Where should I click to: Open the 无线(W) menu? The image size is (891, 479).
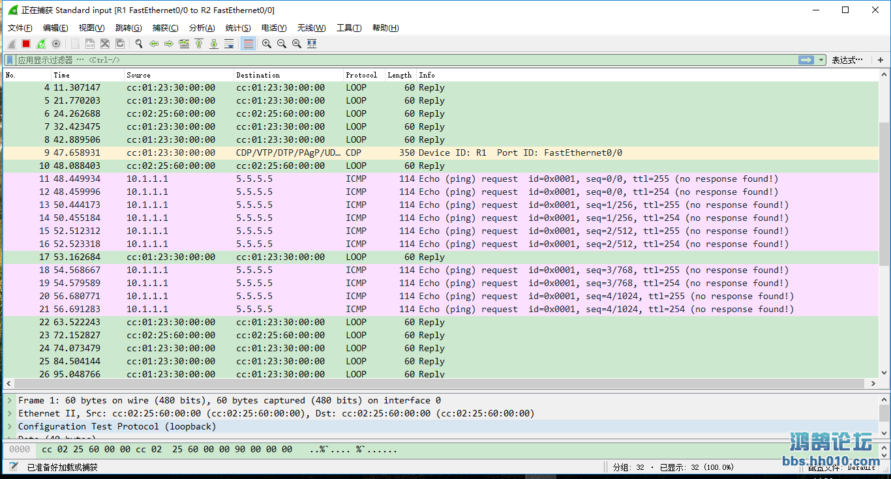pyautogui.click(x=311, y=28)
